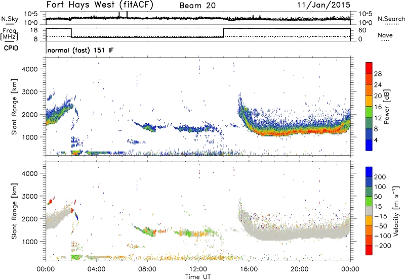Image resolution: width=405 pixels, height=280 pixels.
Task: Click the 'Time UT' axis label
Action: pos(198,277)
